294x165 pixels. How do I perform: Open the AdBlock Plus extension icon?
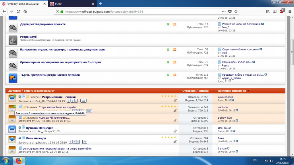[282, 11]
